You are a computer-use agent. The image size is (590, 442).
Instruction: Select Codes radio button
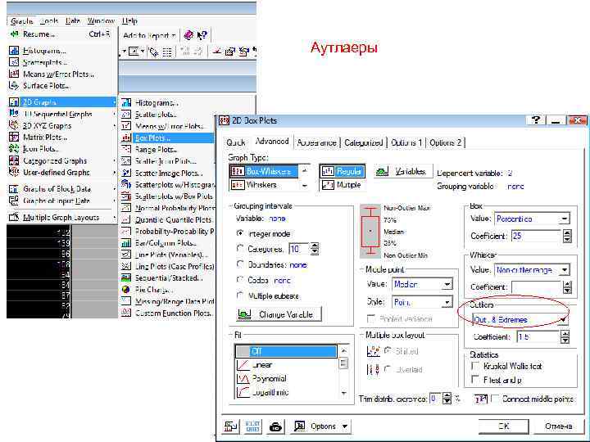[x=240, y=280]
